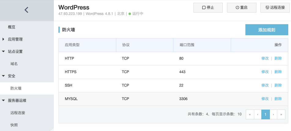Expand 应用管理 section arrow
291x131 pixels.
point(3,39)
